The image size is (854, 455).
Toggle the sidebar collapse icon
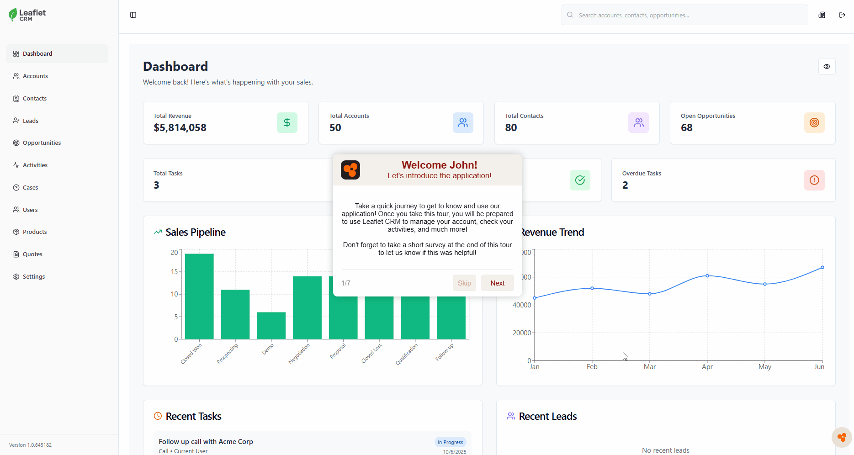[133, 15]
